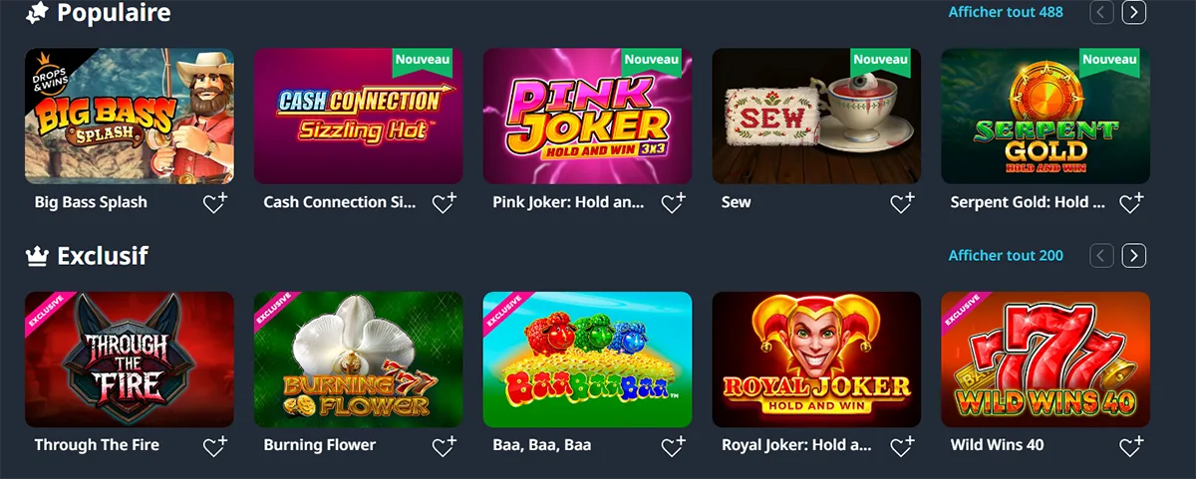The height and width of the screenshot is (479, 1196).
Task: Toggle favorite heart for Wild Wins 40
Action: click(x=1132, y=446)
